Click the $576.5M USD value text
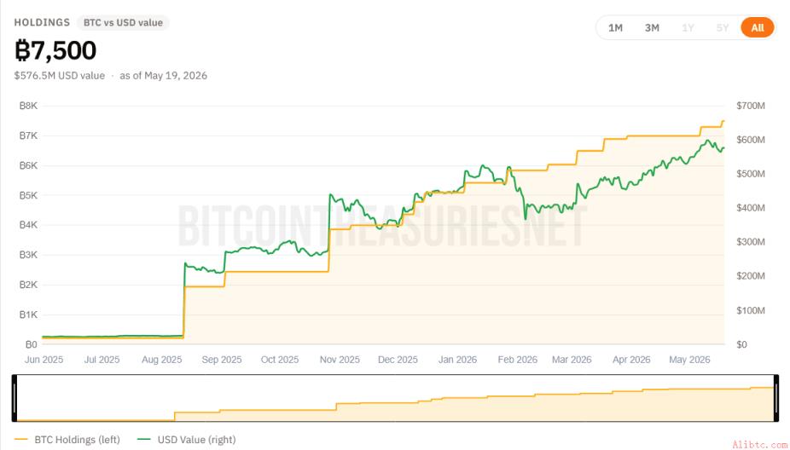This screenshot has height=450, width=790. (60, 76)
